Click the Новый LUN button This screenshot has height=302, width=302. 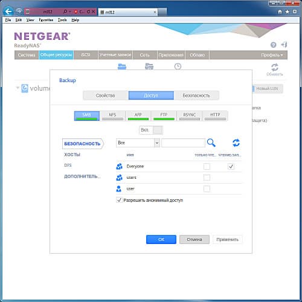(x=267, y=89)
